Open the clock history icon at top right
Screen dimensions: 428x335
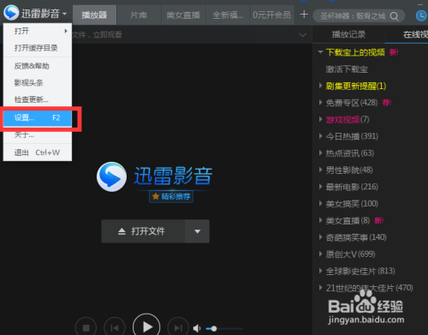pos(421,15)
